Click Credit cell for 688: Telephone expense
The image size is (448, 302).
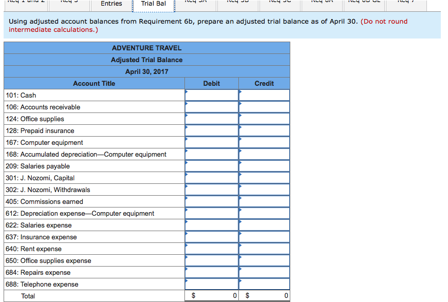click(264, 284)
